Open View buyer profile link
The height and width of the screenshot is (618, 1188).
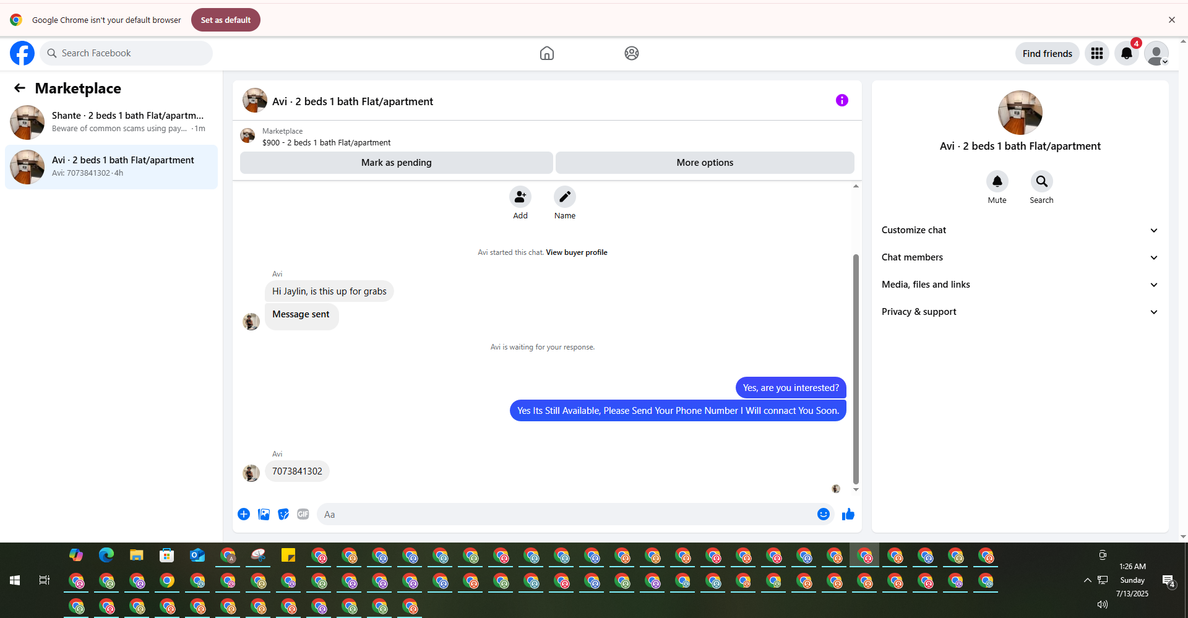(577, 252)
